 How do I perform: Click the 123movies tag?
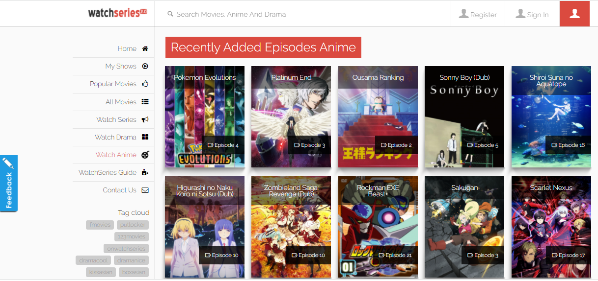pos(131,236)
